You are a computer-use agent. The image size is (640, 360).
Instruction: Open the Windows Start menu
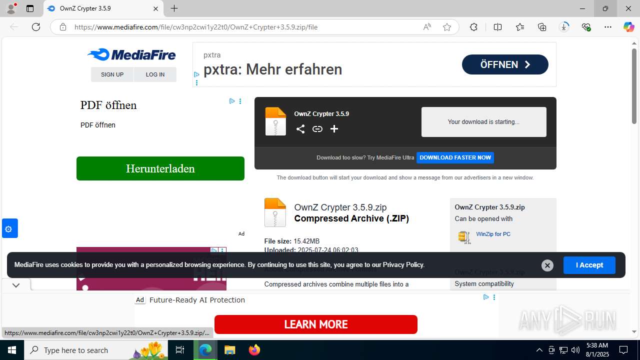pyautogui.click(x=12, y=350)
